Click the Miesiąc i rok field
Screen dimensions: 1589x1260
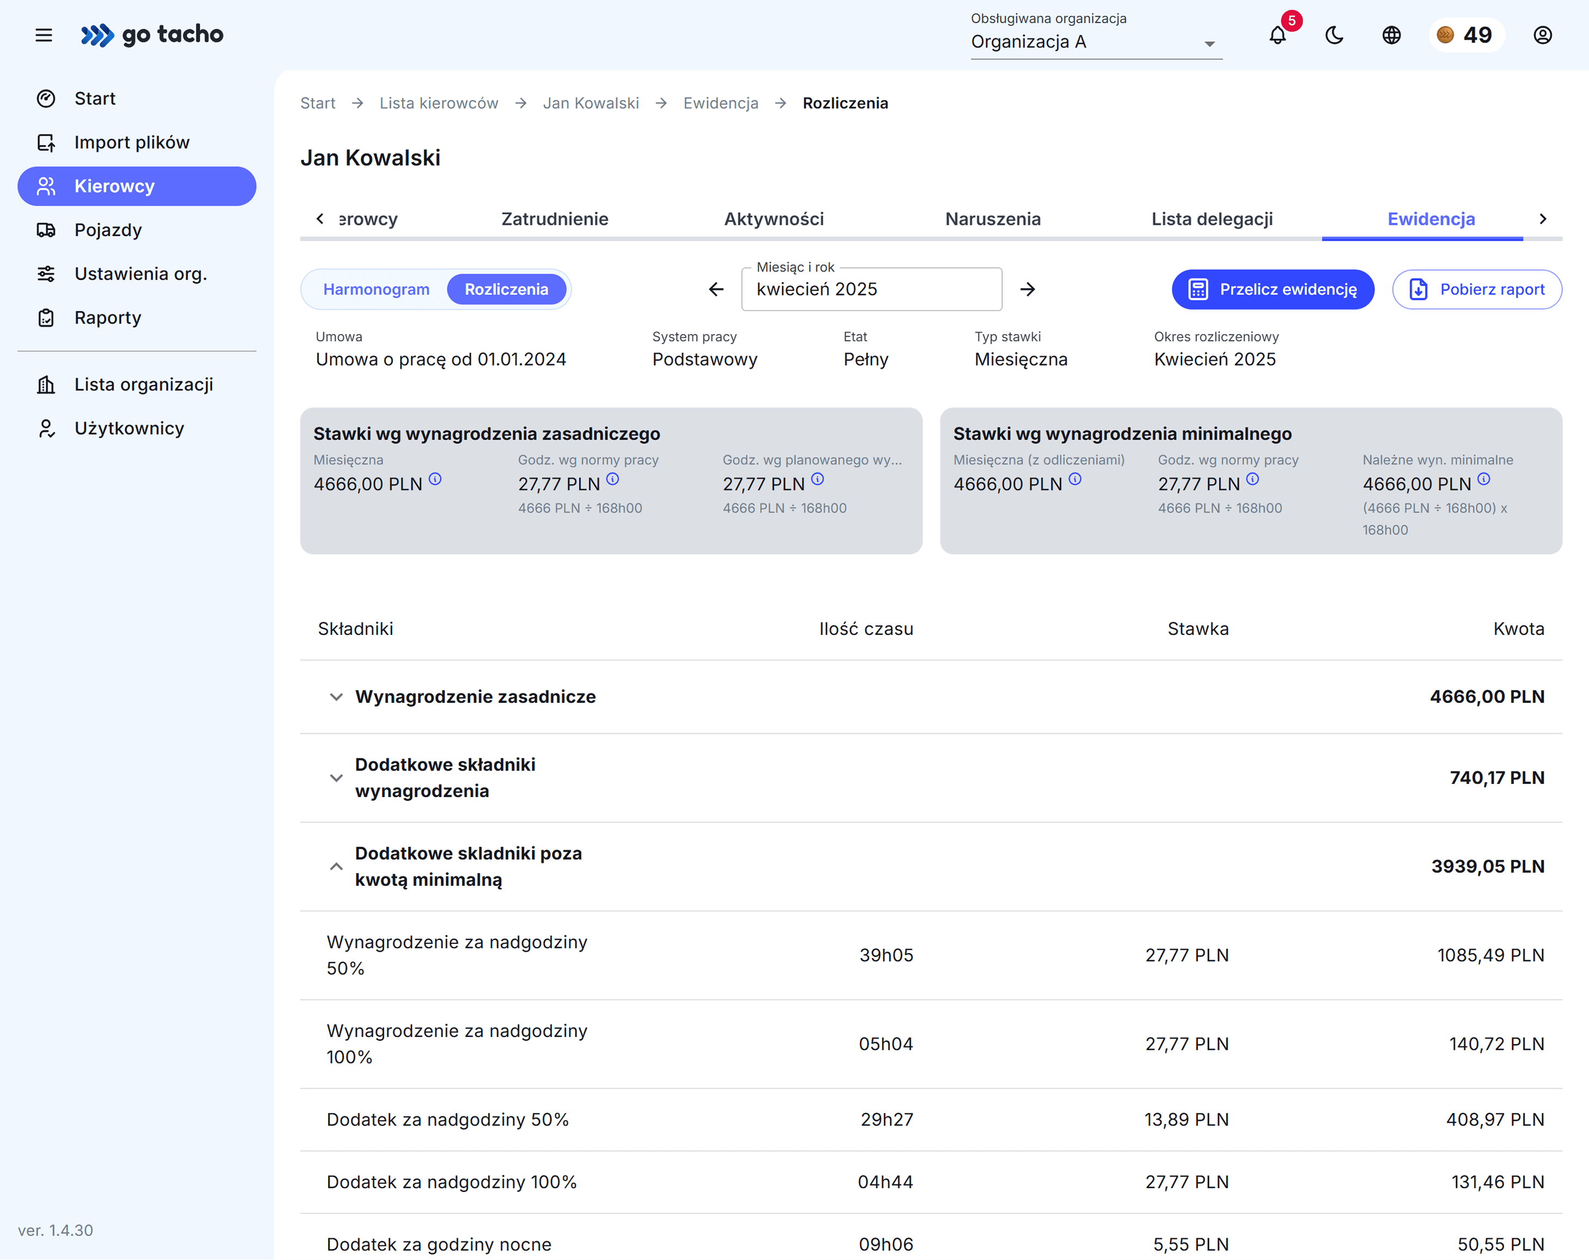click(871, 289)
